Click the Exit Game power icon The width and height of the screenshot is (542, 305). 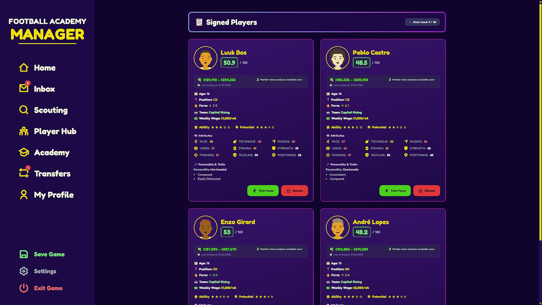pos(24,288)
